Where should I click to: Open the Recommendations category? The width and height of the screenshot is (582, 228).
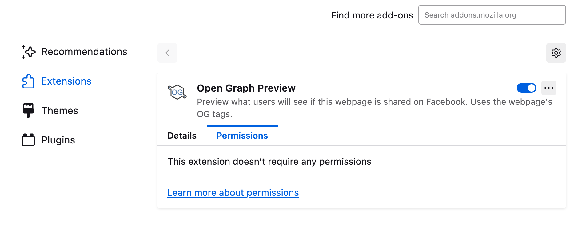point(84,52)
